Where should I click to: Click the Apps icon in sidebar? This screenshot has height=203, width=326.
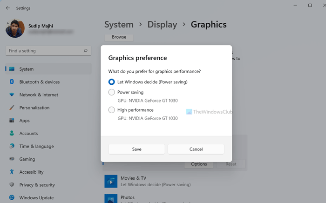(12, 121)
